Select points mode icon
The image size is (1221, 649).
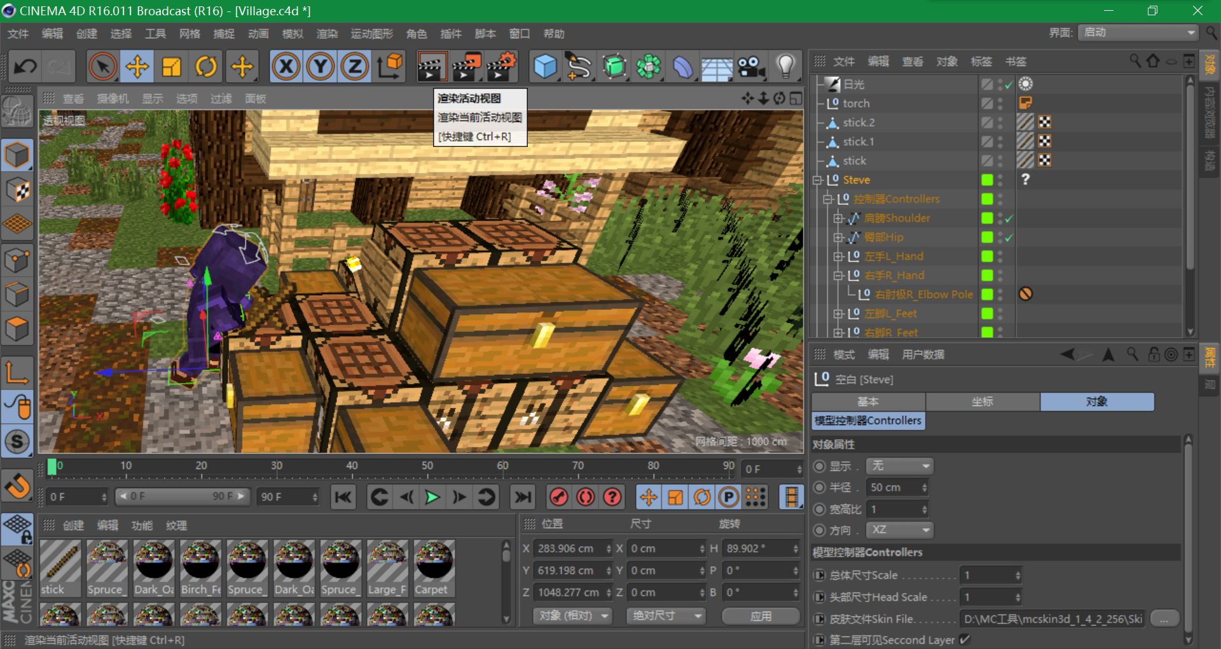[17, 260]
